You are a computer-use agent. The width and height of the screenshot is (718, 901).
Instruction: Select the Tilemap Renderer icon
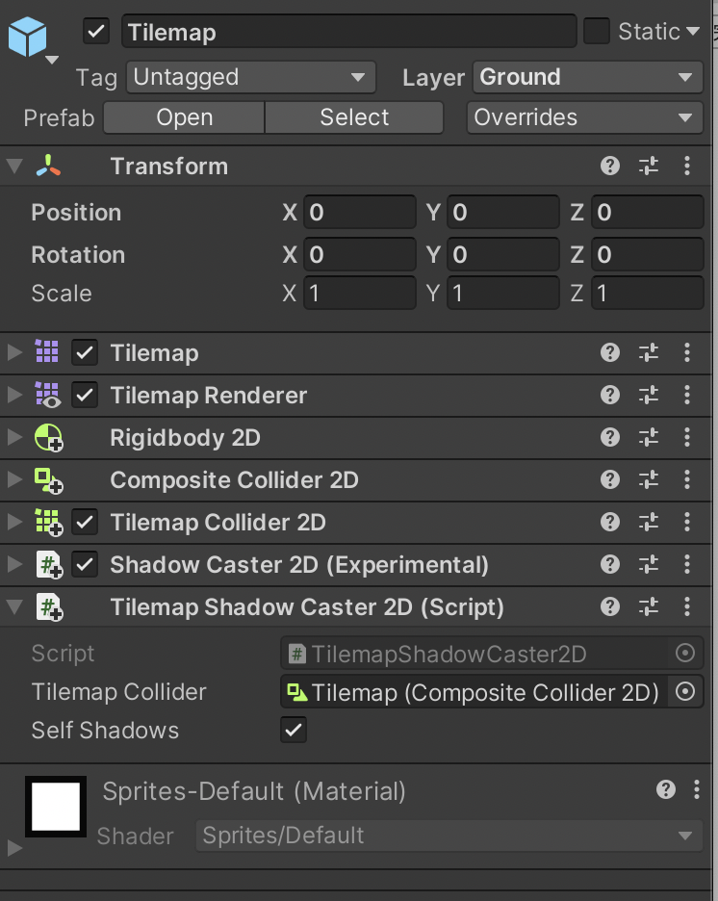pos(46,395)
